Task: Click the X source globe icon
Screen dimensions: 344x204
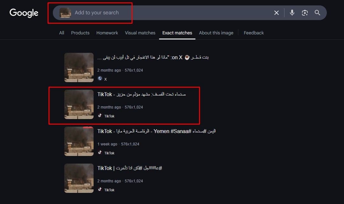Action: pyautogui.click(x=100, y=79)
